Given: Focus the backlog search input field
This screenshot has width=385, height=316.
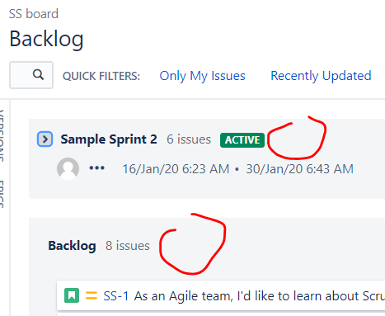Looking at the screenshot, I should [x=31, y=75].
